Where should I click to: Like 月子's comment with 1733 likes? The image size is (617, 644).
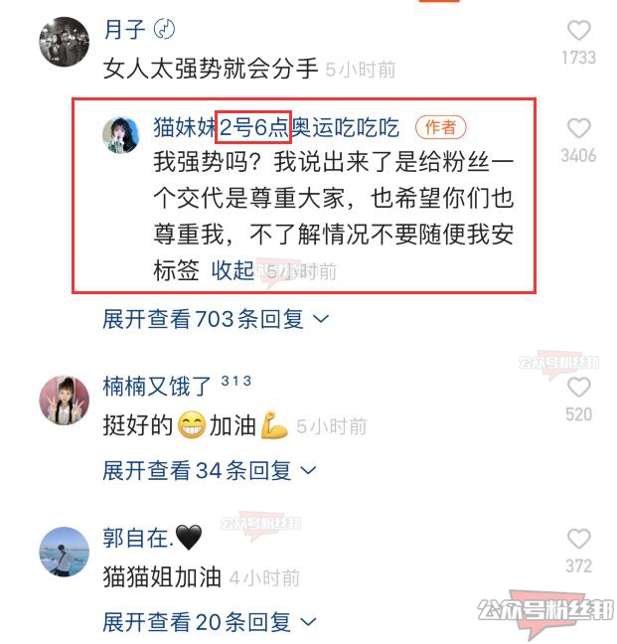tap(578, 31)
